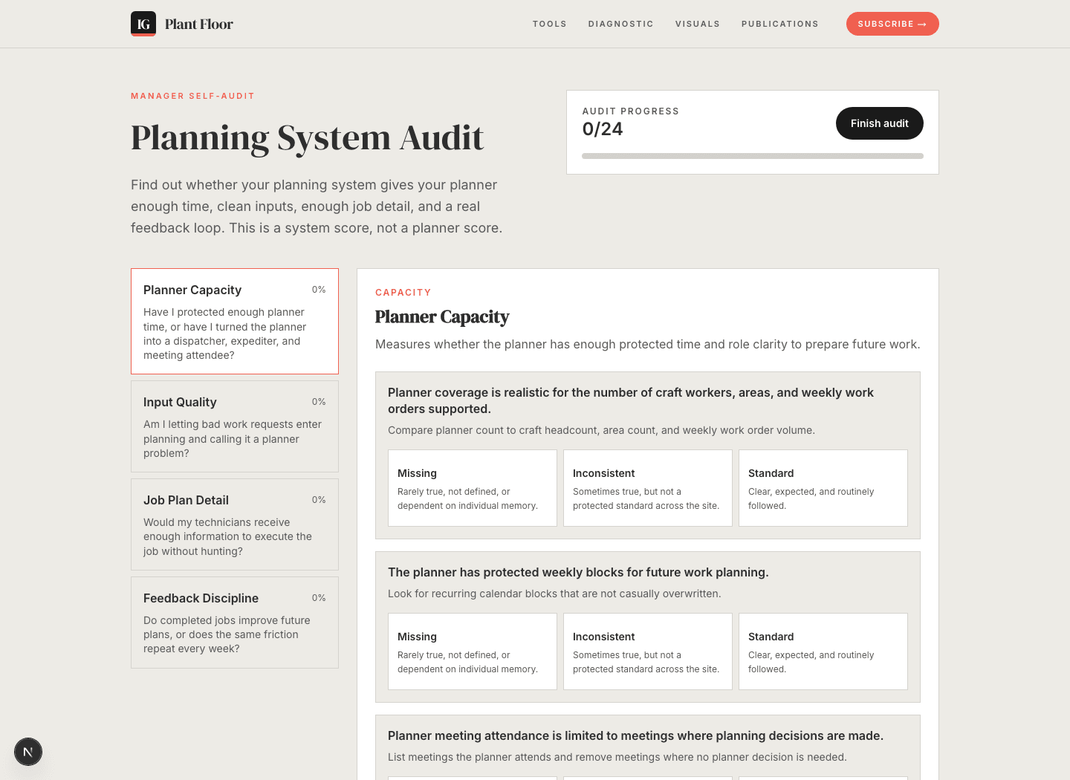Click the AUDIT PROGRESS label

(x=631, y=111)
